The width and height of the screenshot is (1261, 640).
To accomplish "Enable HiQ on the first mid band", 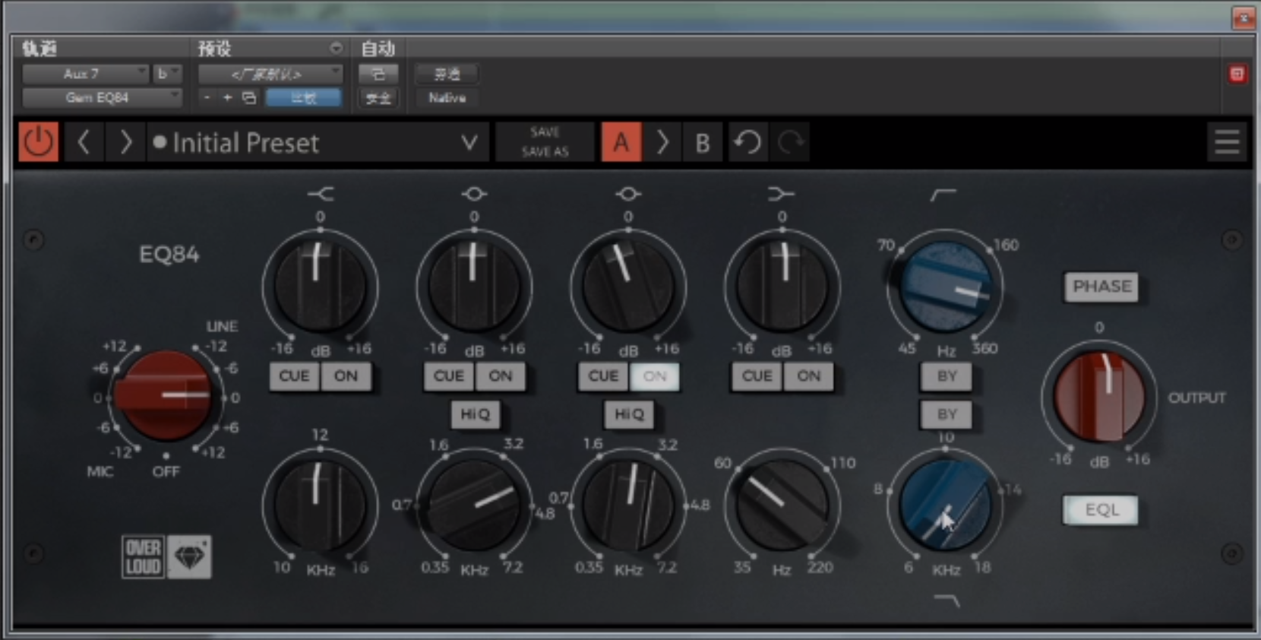I will 475,414.
